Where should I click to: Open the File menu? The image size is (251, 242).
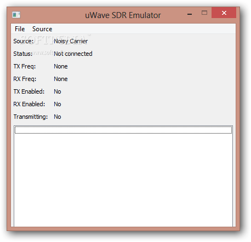[x=20, y=29]
